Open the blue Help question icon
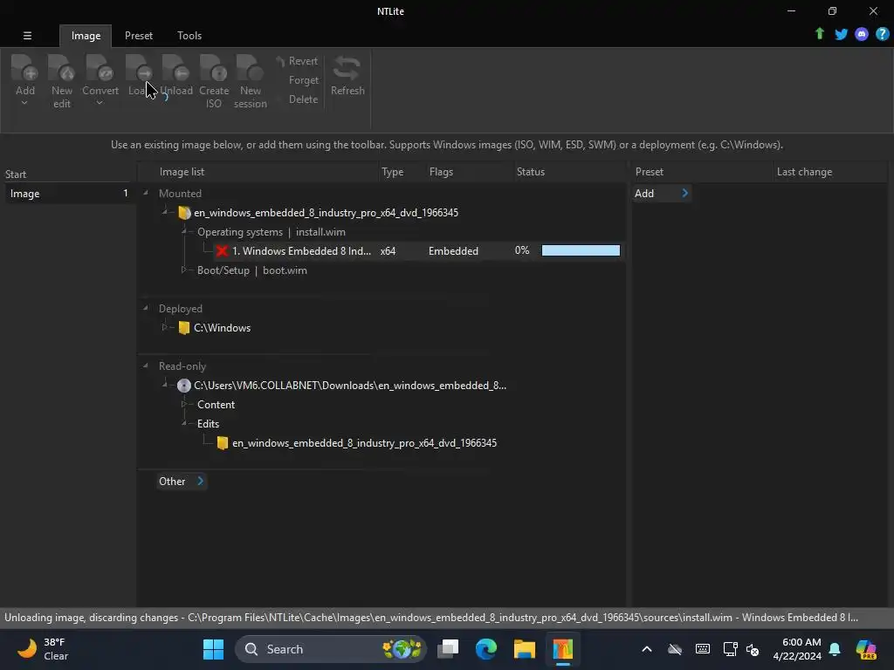 pos(882,34)
